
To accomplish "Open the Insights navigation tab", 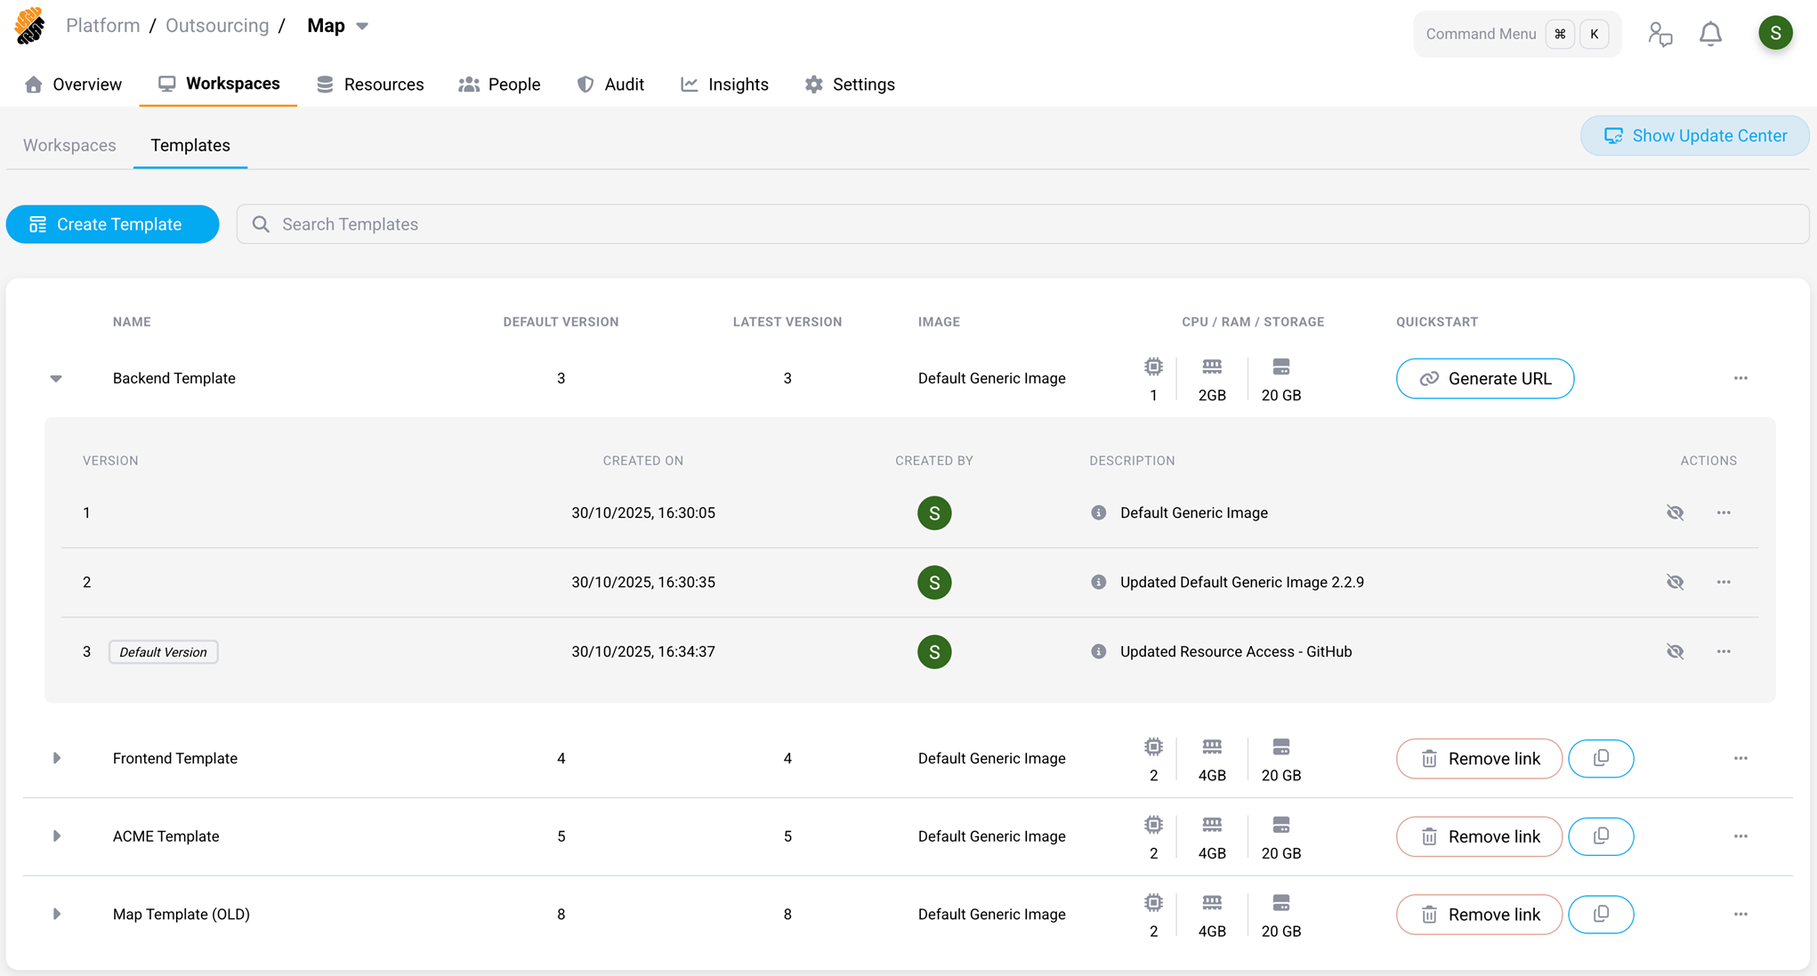I will click(724, 85).
